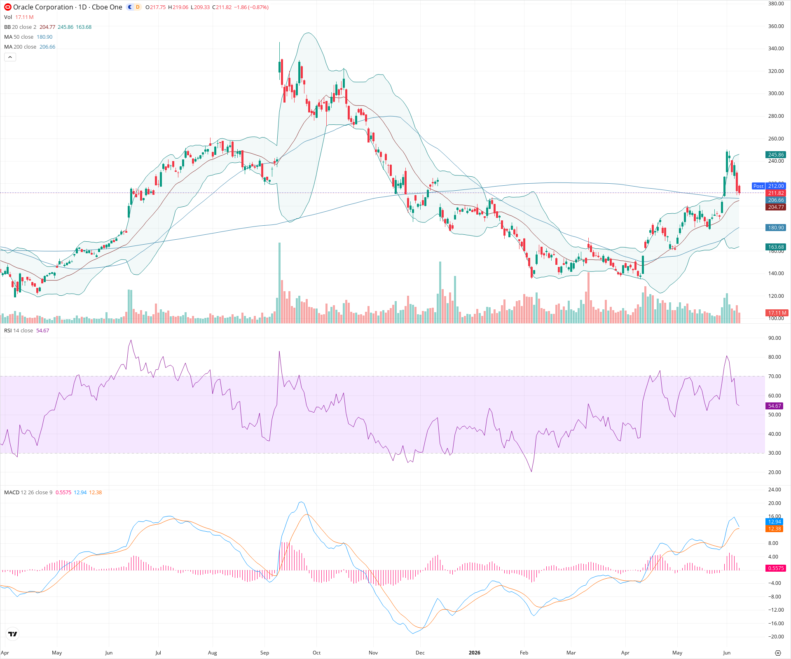Viewport: 791px width, 659px height.
Task: Click the 163.68 lower band label
Action: pyautogui.click(x=776, y=247)
